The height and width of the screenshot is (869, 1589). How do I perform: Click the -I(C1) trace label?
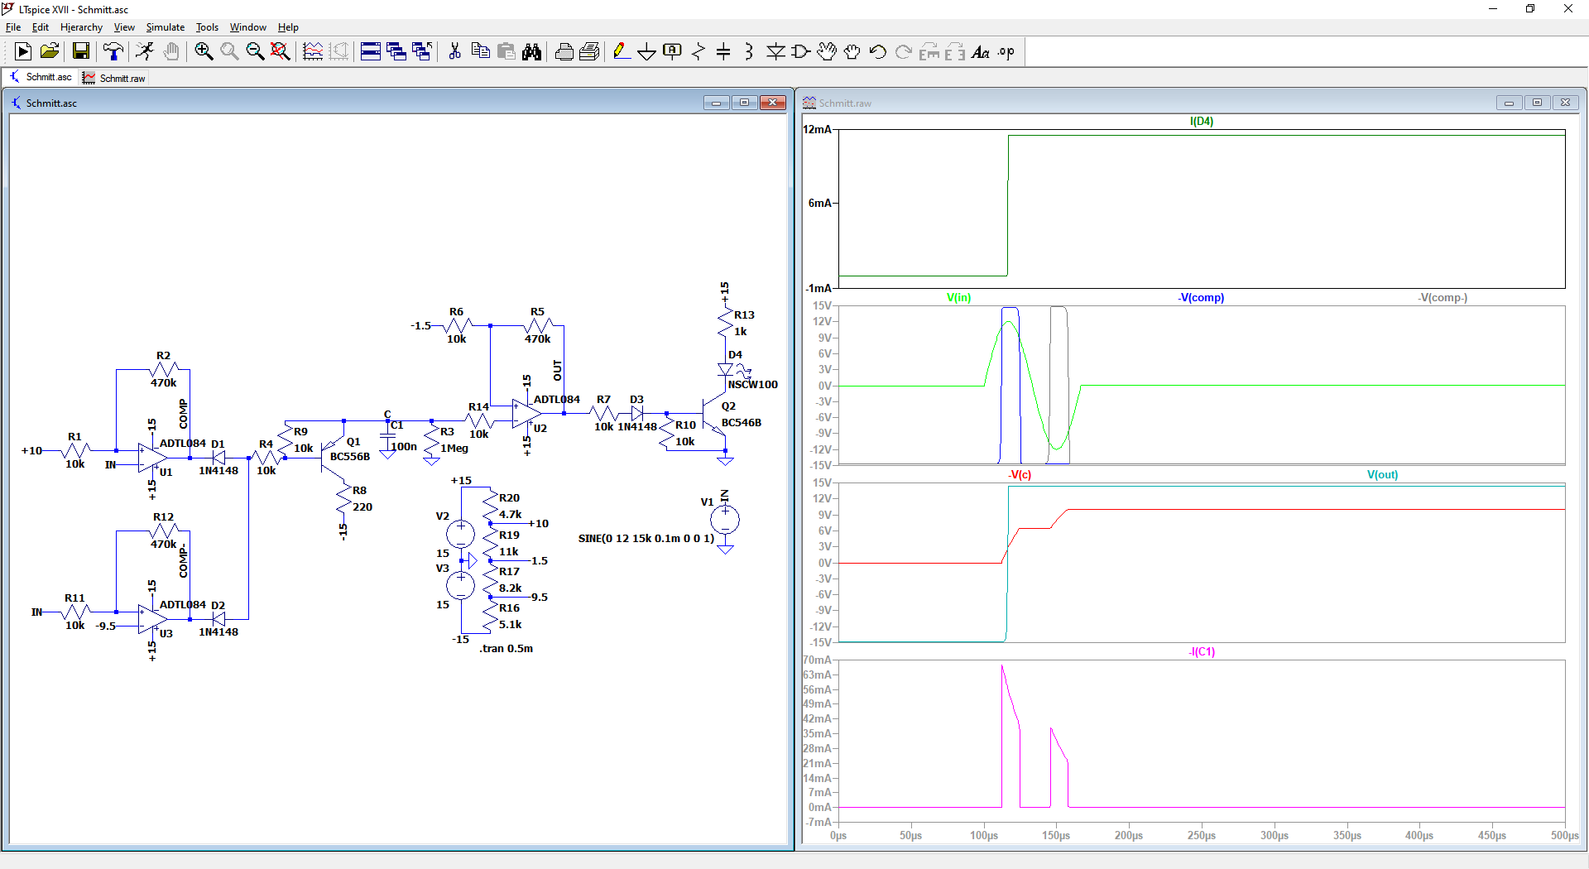1202,652
